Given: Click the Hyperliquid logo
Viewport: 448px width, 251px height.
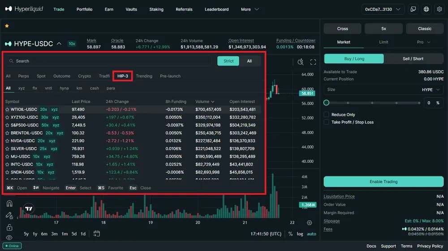Looking at the screenshot, I should coord(24,9).
